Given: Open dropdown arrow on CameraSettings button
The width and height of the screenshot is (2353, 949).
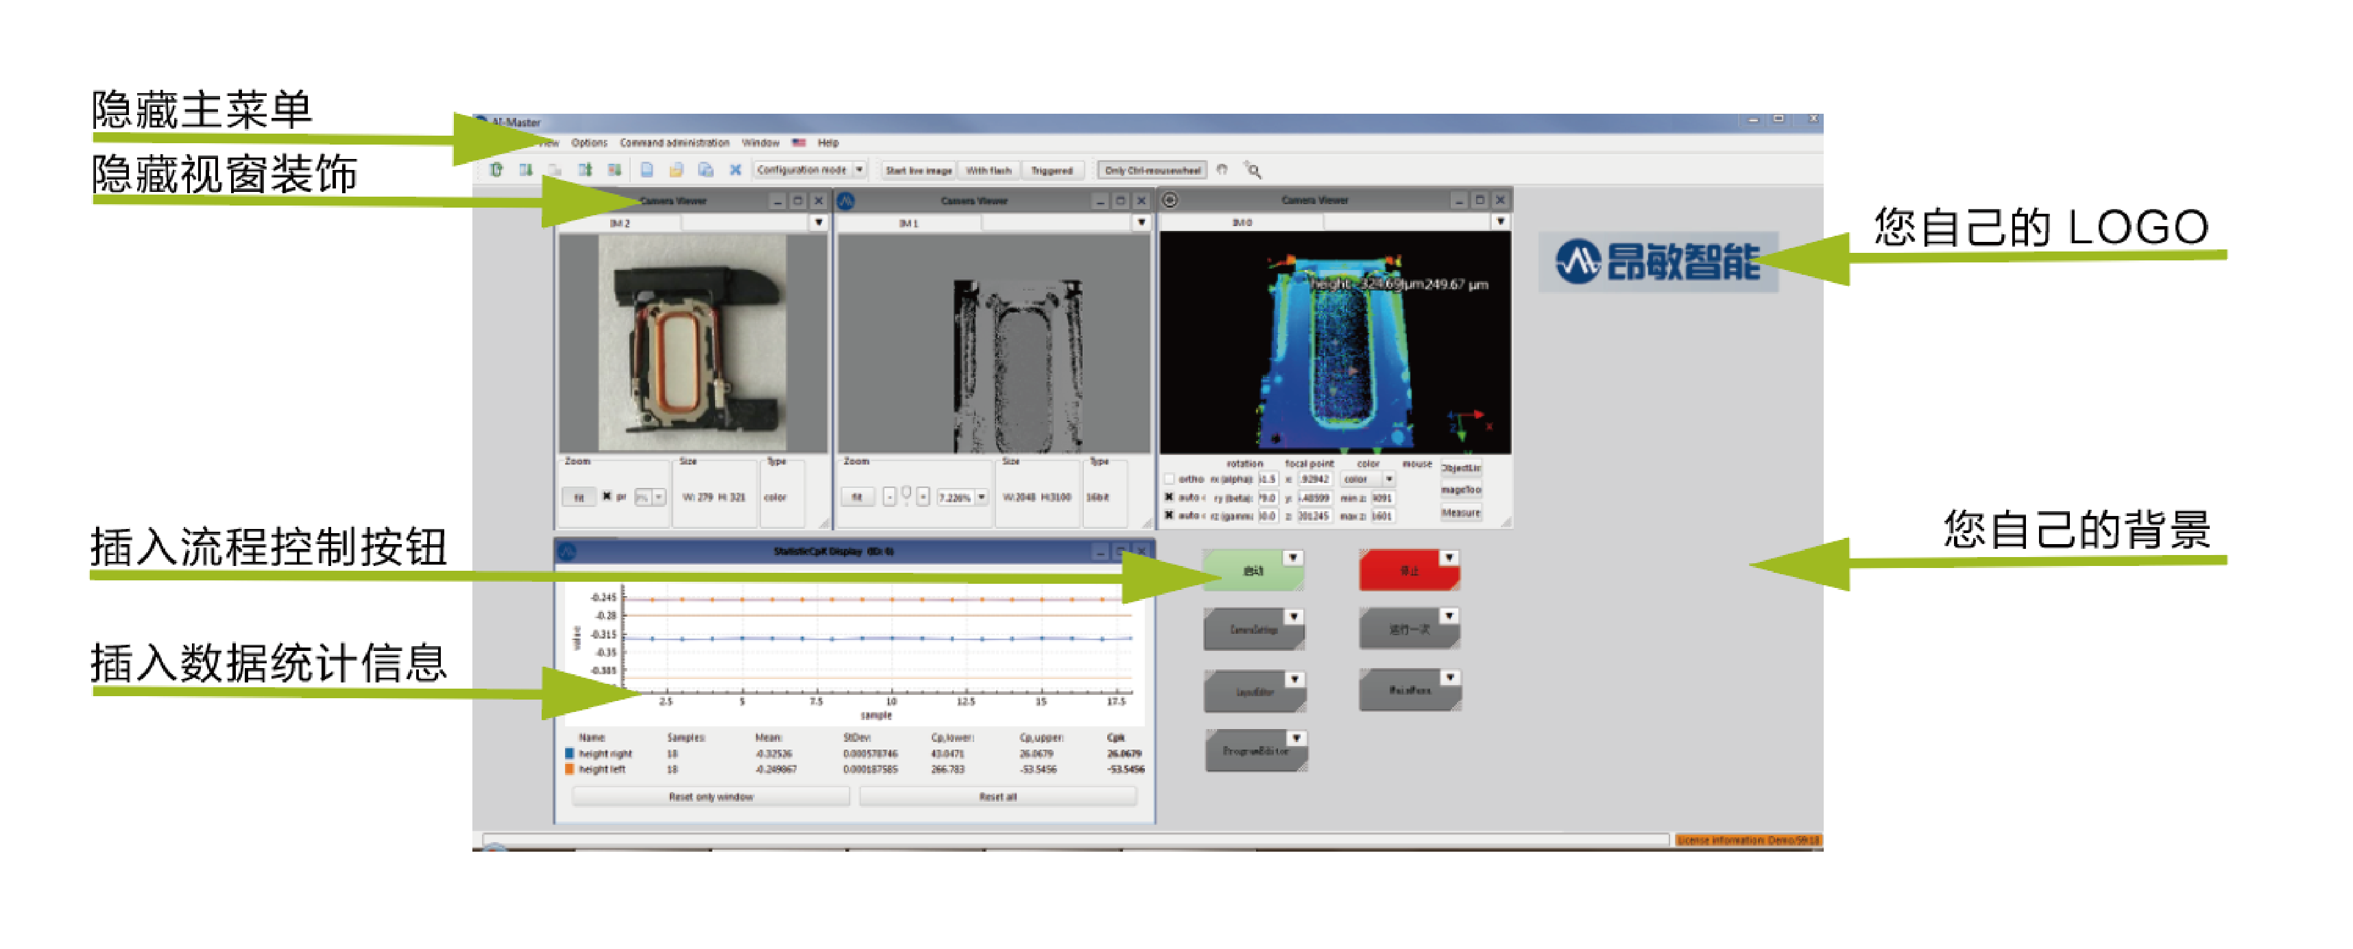Looking at the screenshot, I should [x=1294, y=617].
